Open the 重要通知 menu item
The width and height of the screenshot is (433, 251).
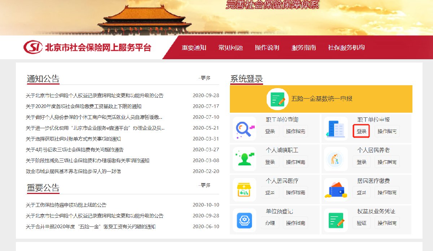pos(194,48)
